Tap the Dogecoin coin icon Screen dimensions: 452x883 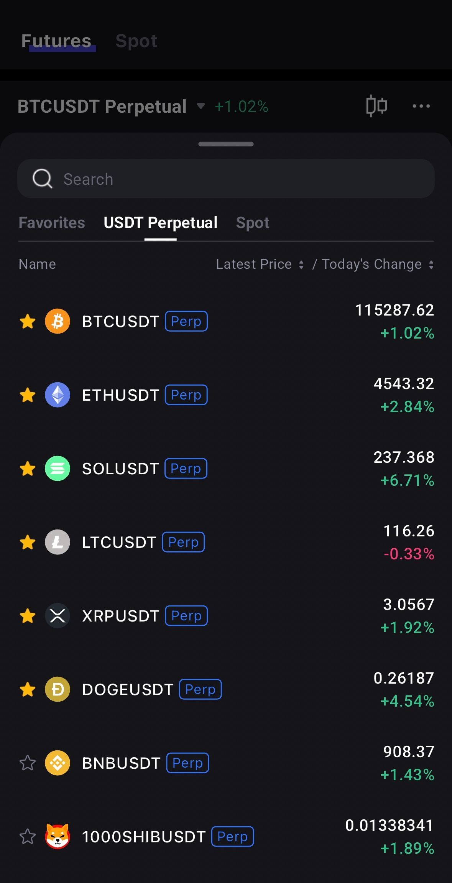point(58,689)
